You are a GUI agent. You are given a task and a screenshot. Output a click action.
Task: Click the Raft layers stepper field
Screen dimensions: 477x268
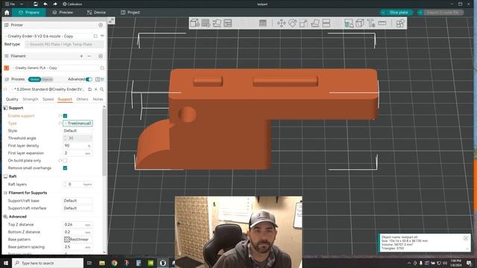tap(78, 184)
